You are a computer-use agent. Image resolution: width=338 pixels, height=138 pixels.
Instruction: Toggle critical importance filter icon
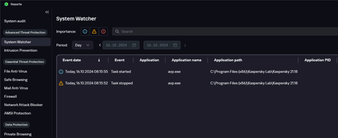click(103, 31)
